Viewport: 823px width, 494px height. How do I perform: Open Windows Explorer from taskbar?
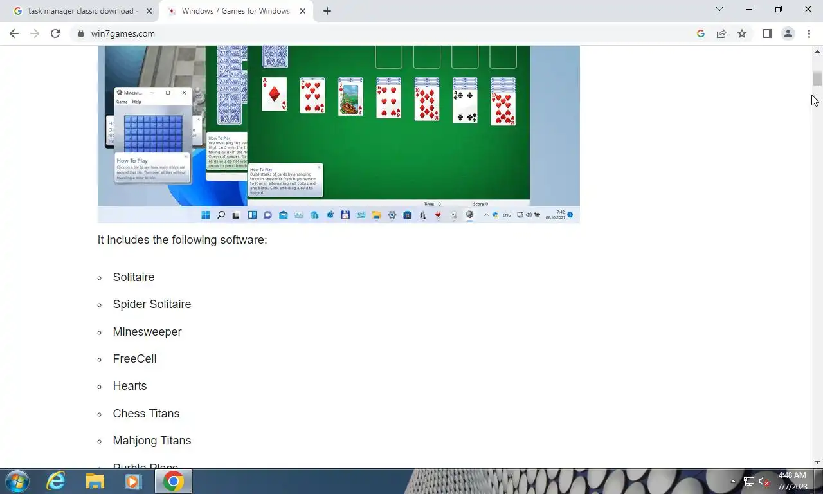pyautogui.click(x=95, y=481)
